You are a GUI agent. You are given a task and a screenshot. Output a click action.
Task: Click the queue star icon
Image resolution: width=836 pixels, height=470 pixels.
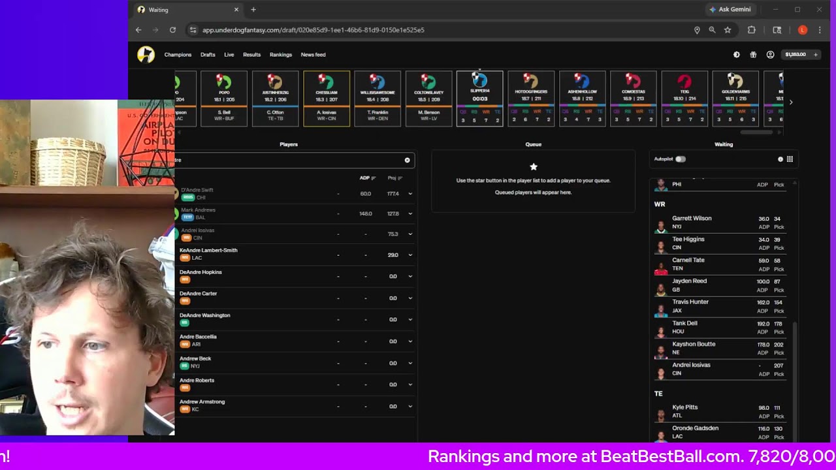coord(534,167)
